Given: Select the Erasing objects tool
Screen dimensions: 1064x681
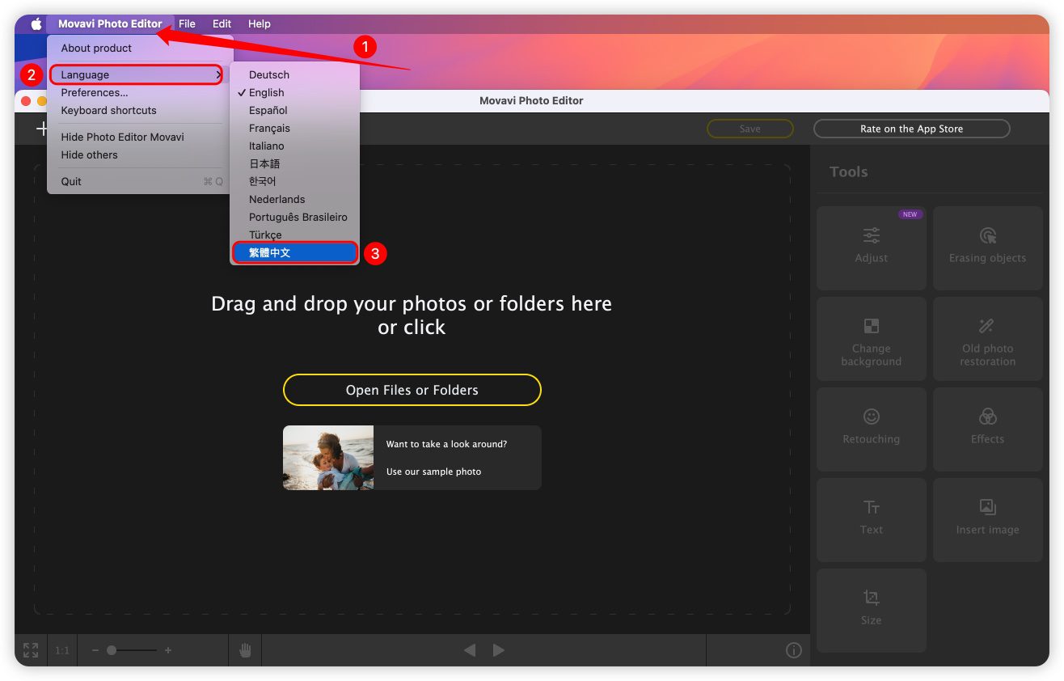Looking at the screenshot, I should pos(987,247).
